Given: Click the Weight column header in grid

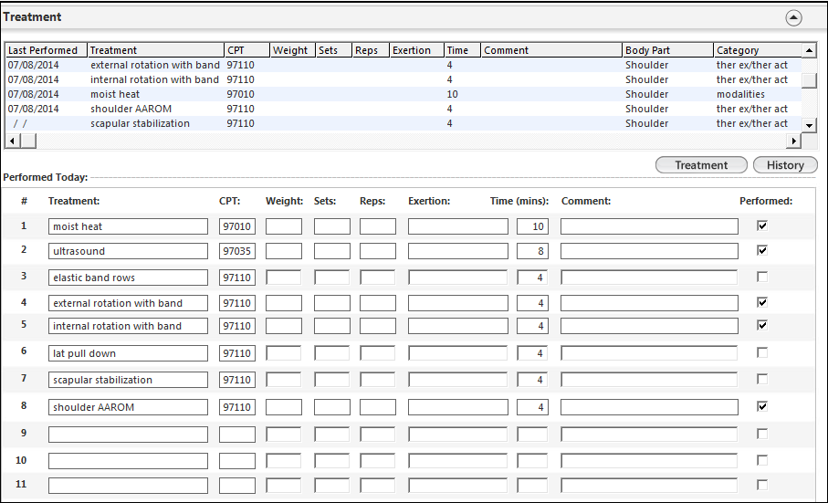Looking at the screenshot, I should [292, 50].
